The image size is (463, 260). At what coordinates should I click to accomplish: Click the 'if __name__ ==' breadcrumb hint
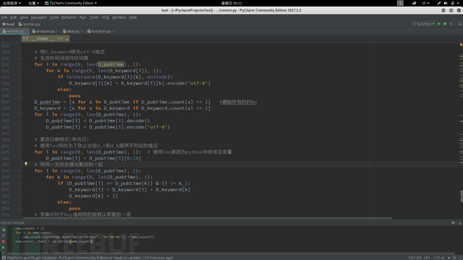tap(46, 38)
